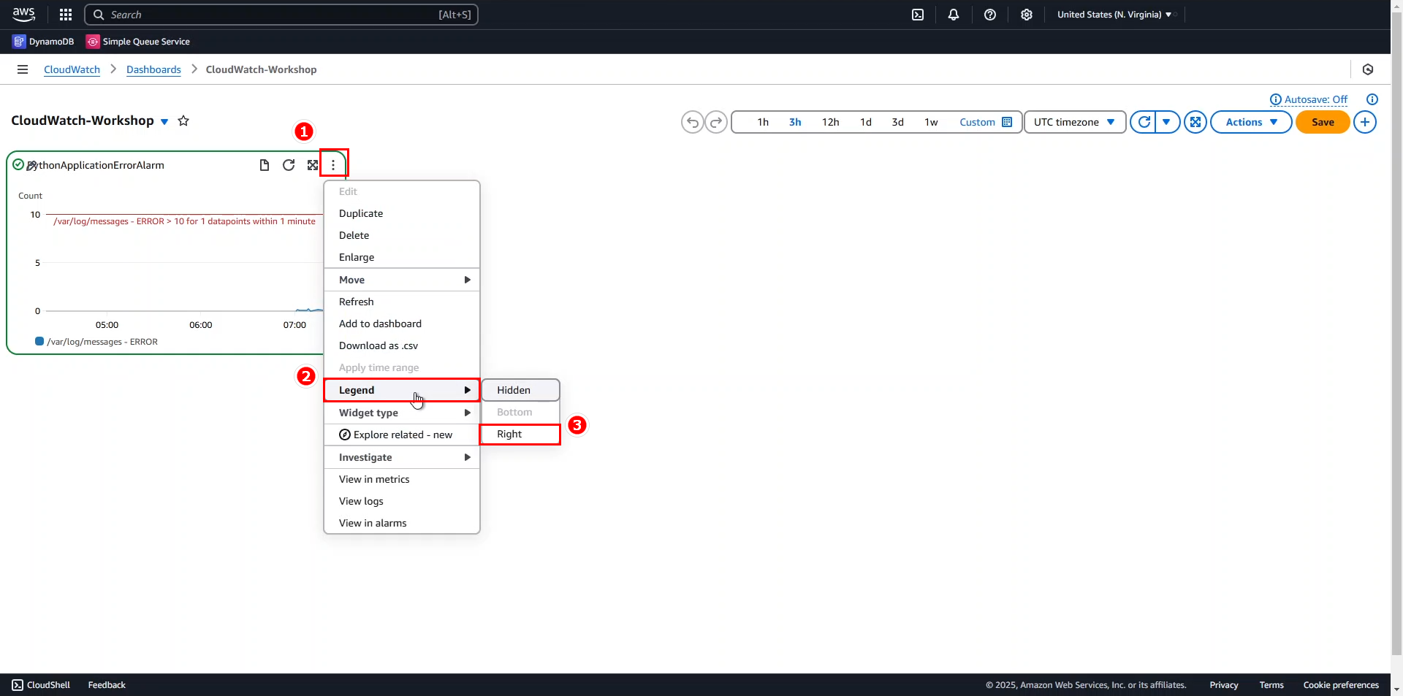Enter dashboard full screen mode
The height and width of the screenshot is (696, 1403).
(x=1195, y=122)
